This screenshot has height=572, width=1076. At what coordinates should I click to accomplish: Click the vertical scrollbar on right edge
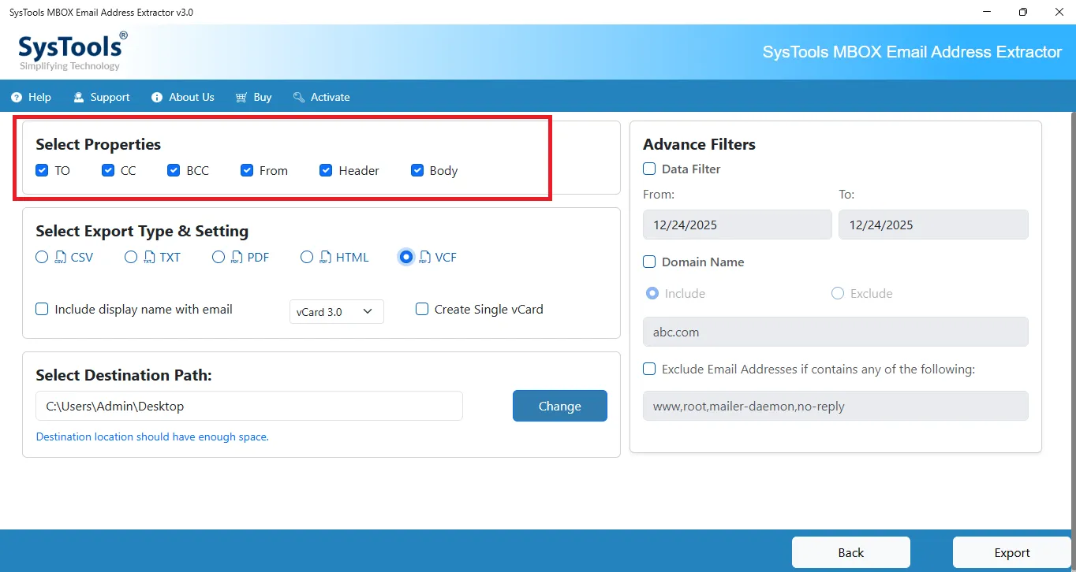(x=1072, y=319)
